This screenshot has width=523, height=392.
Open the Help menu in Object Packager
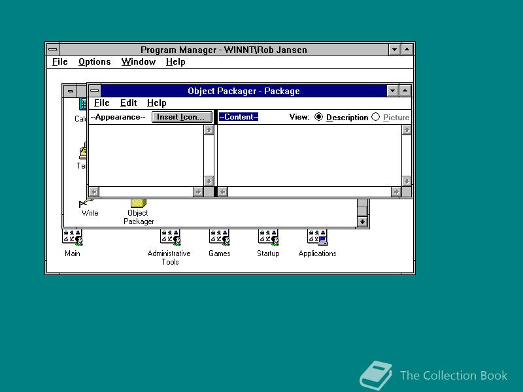coord(156,103)
